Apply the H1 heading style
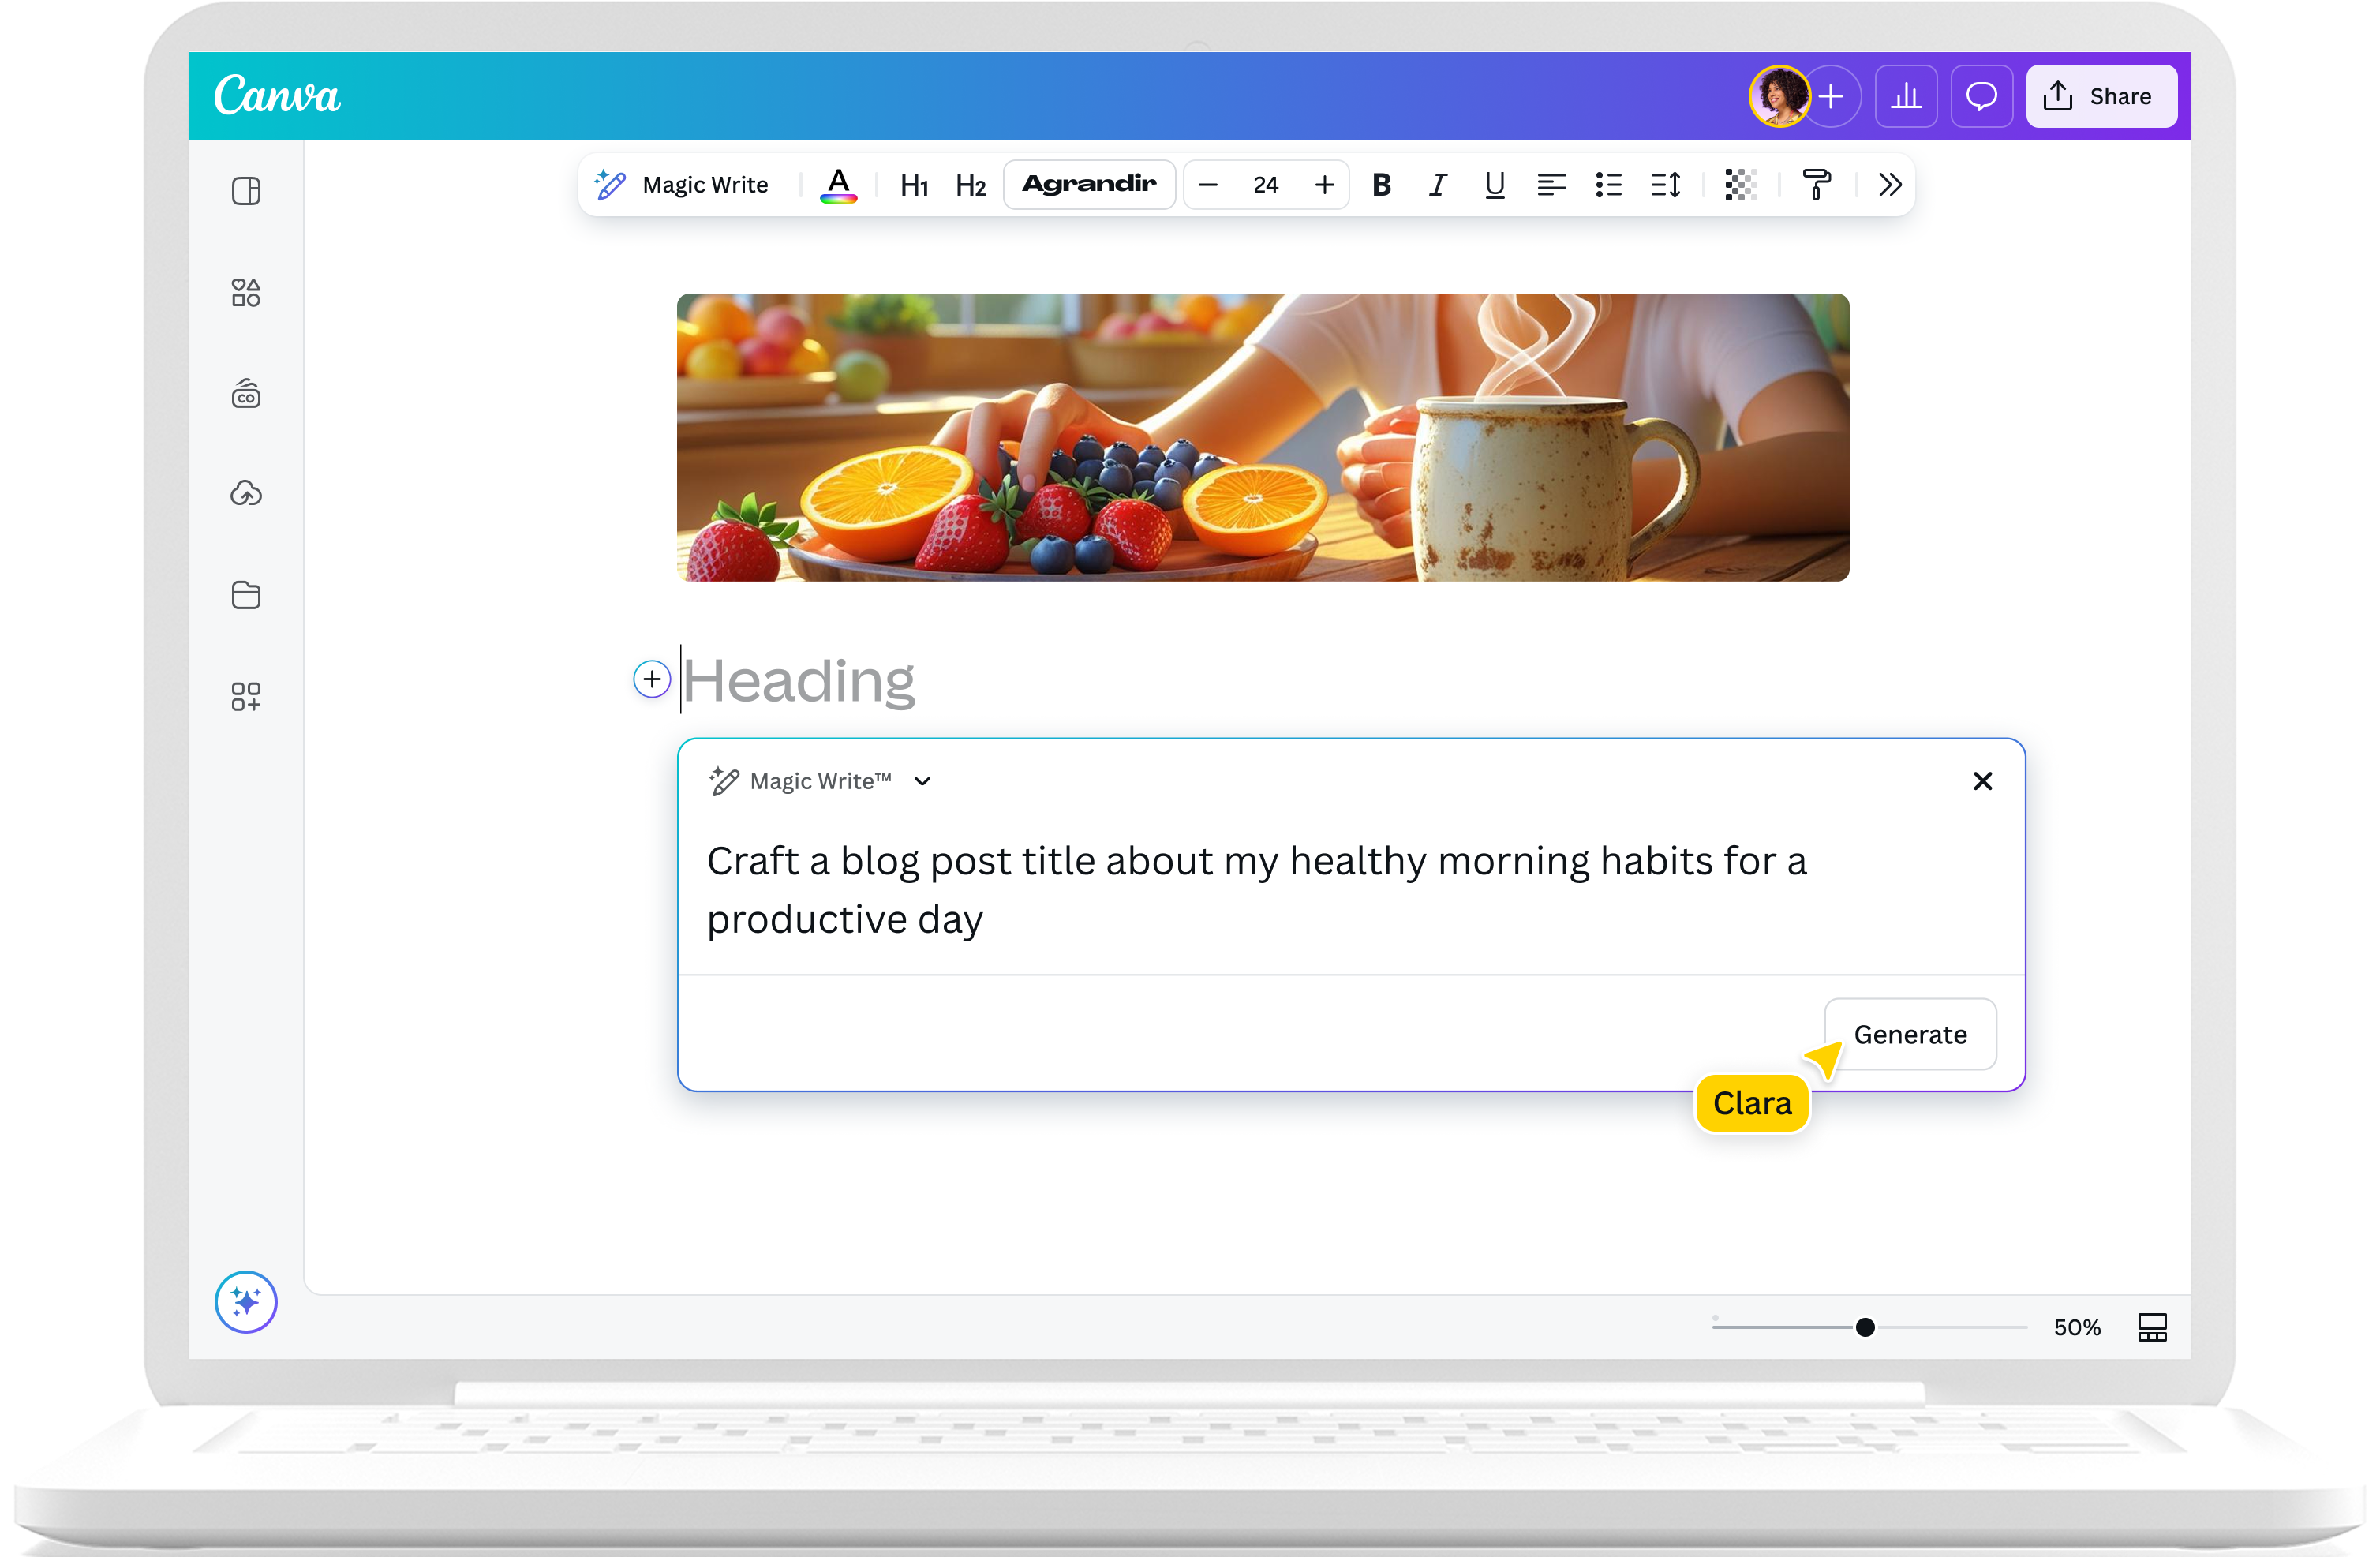This screenshot has height=1557, width=2380. point(914,185)
